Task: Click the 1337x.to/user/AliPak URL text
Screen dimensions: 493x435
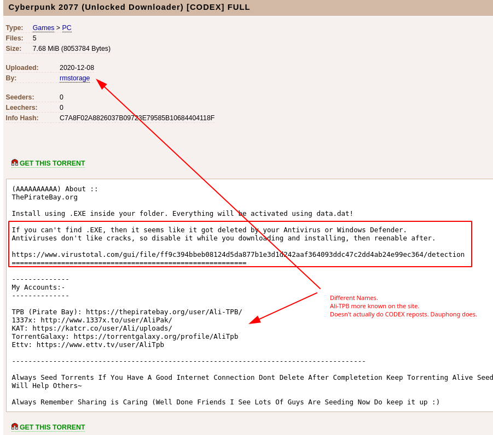Action: click(106, 320)
